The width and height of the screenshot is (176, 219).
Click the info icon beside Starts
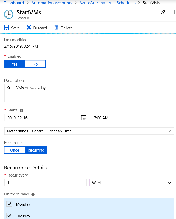[22, 110]
